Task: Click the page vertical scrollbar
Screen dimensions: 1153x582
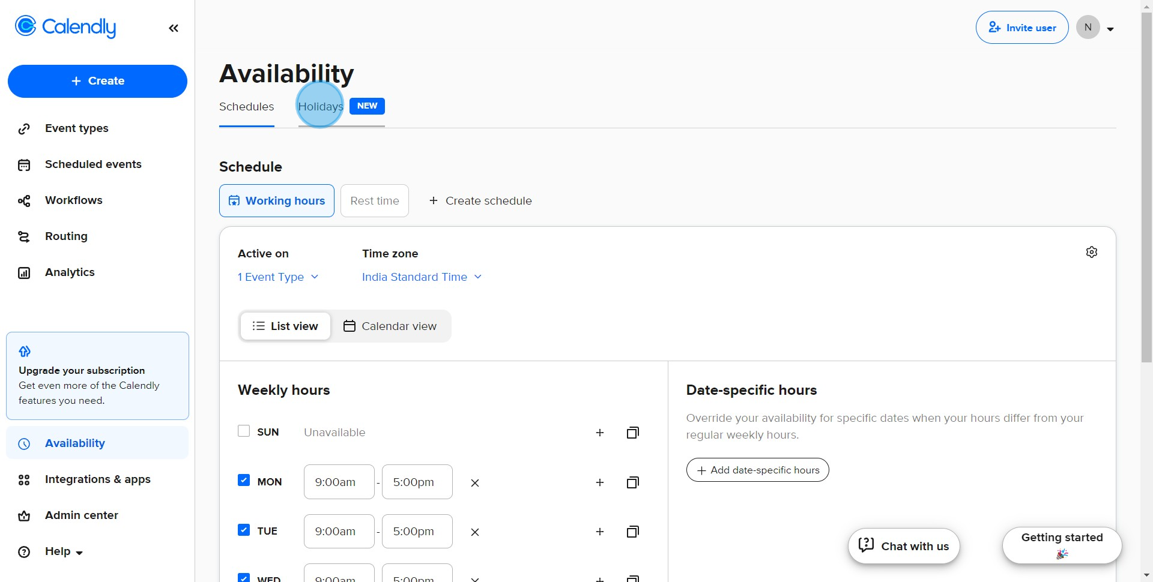Action: pos(1146,187)
